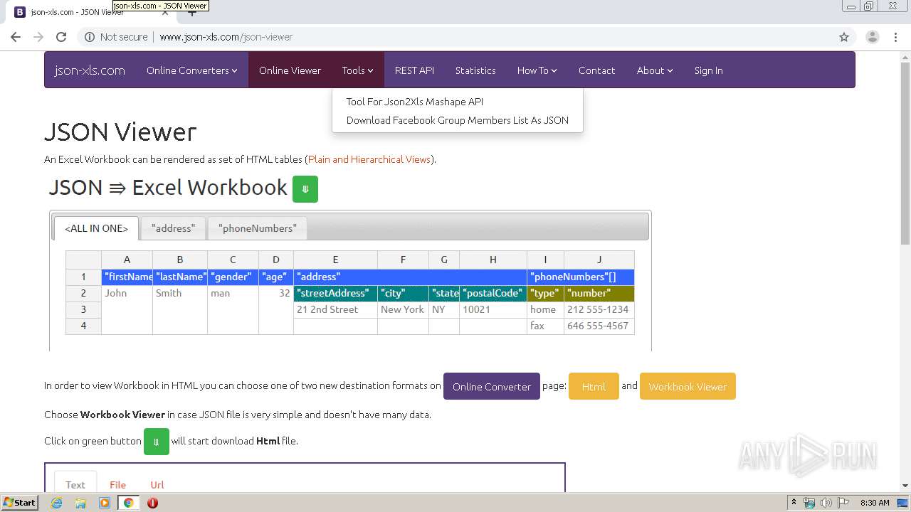Click cell containing 10021
The height and width of the screenshot is (512, 911).
coord(493,309)
